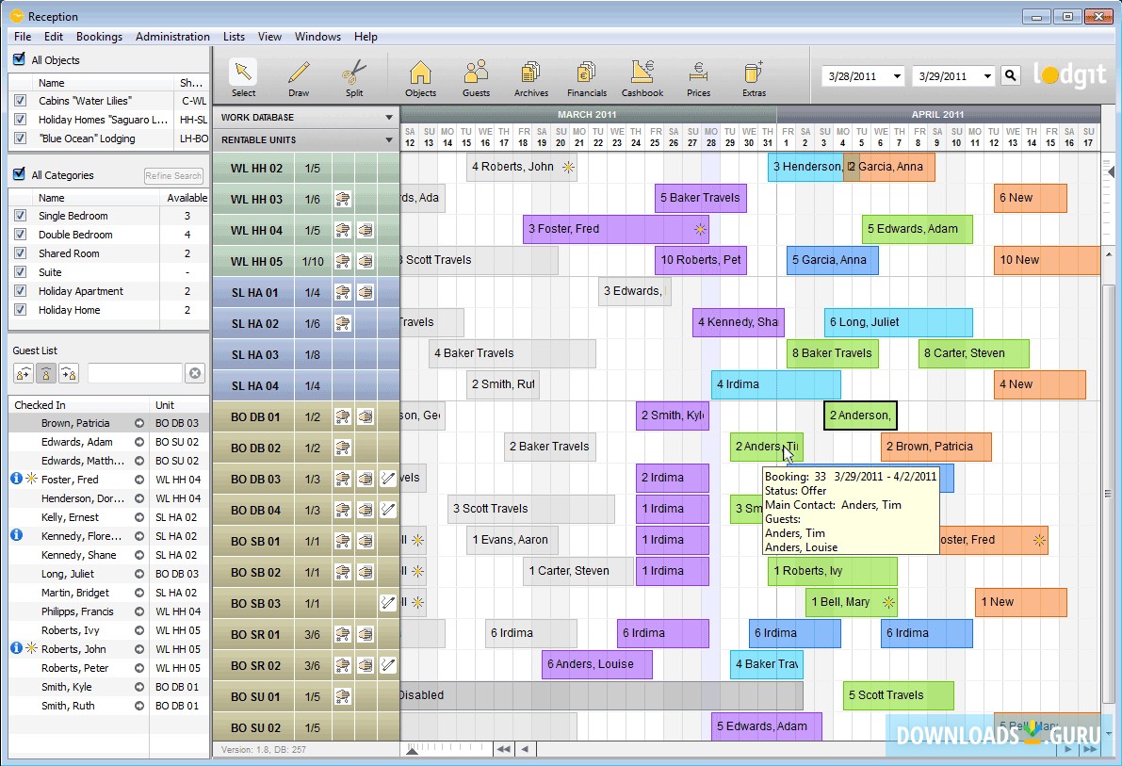1122x766 pixels.
Task: Click the search magnifier next to date fields
Action: coord(1011,74)
